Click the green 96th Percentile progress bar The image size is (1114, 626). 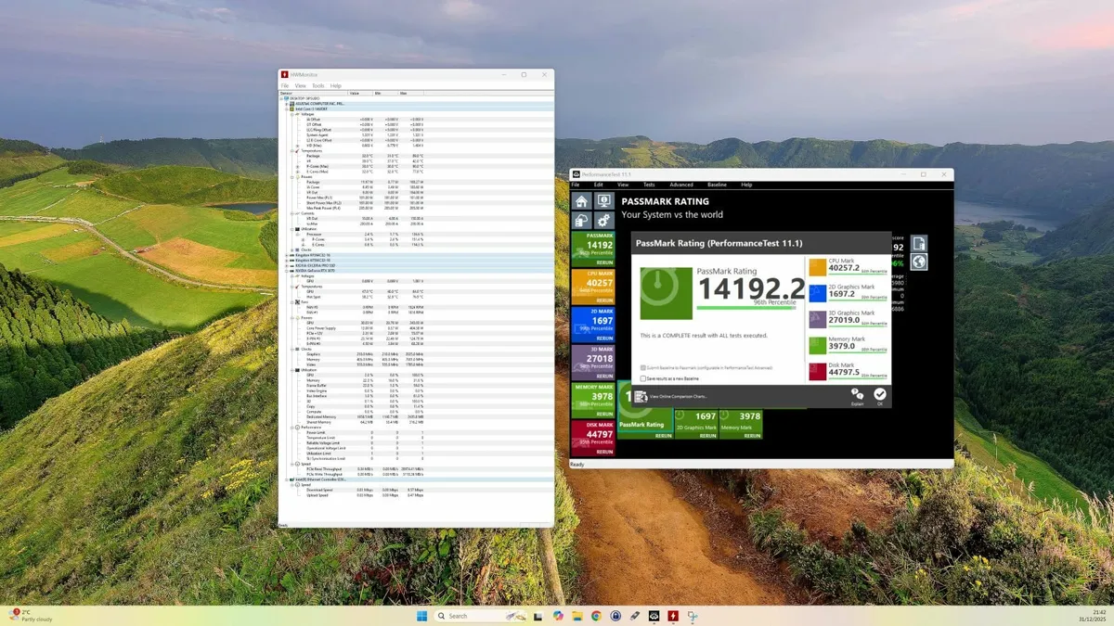tap(745, 307)
